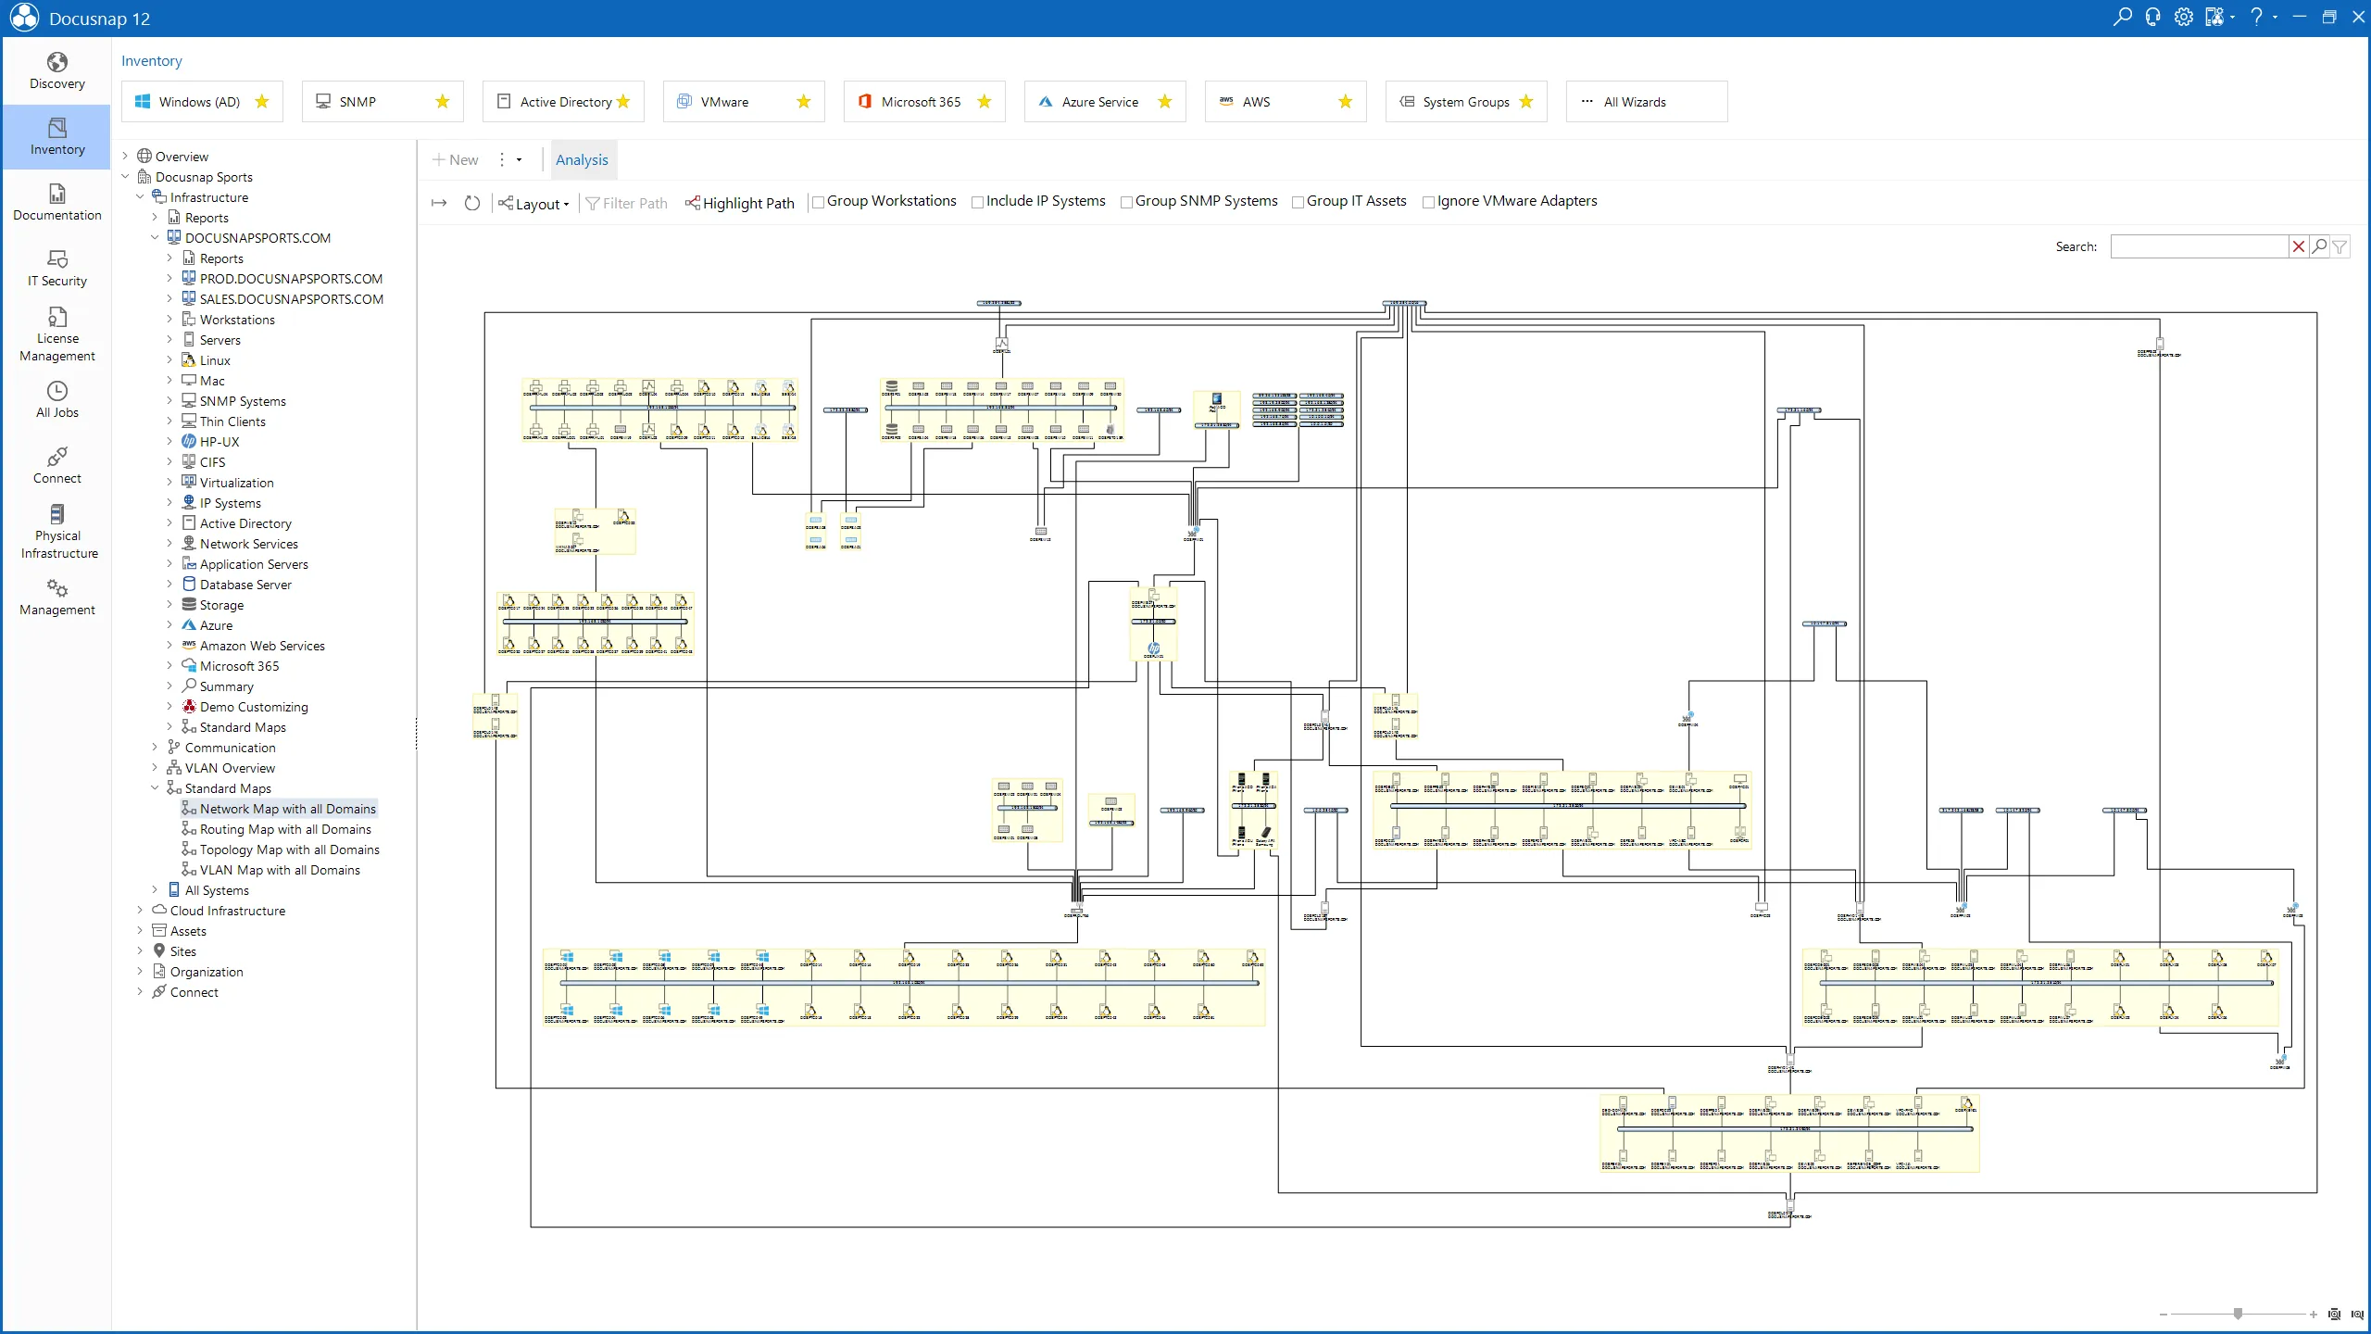The height and width of the screenshot is (1334, 2371).
Task: Open Physical Infrastructure module
Action: pyautogui.click(x=56, y=532)
